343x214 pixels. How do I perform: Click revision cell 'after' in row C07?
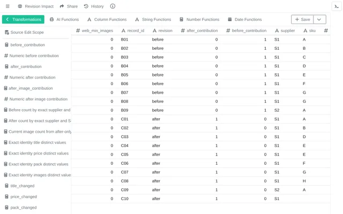pos(156,172)
